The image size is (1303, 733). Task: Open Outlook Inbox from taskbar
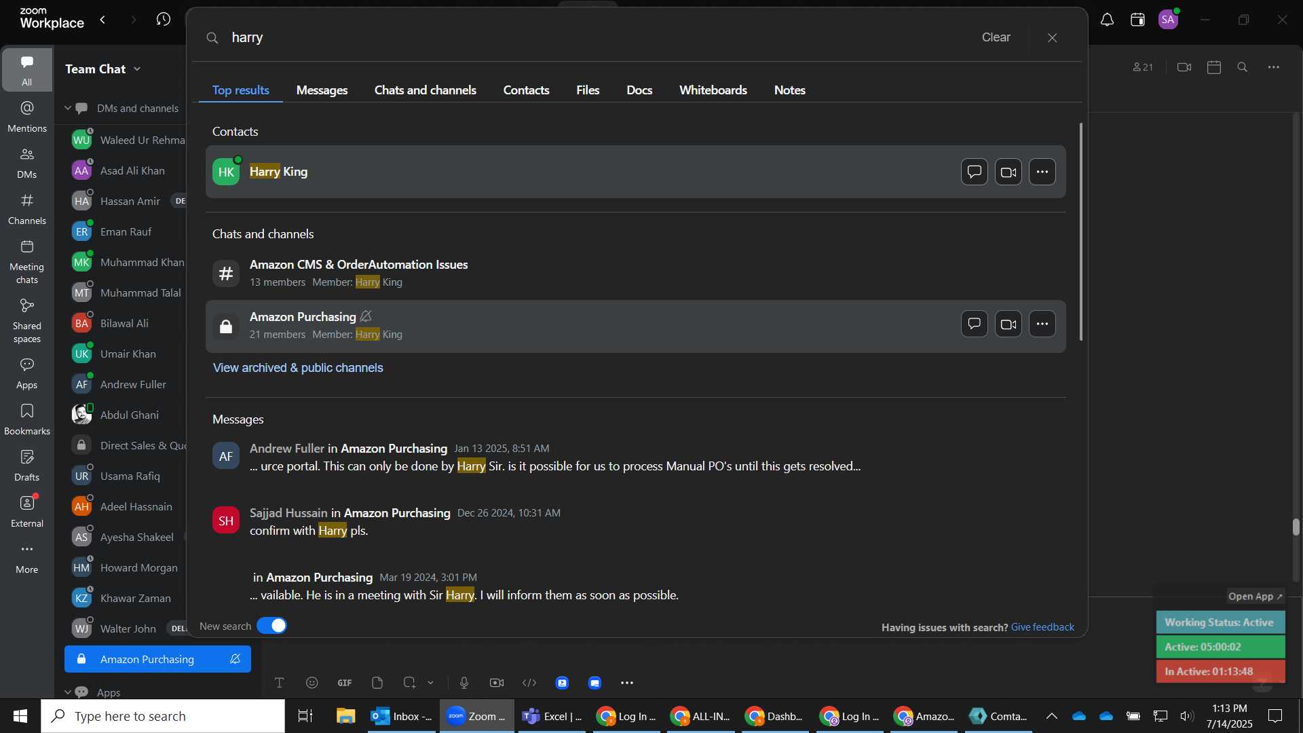(x=402, y=716)
